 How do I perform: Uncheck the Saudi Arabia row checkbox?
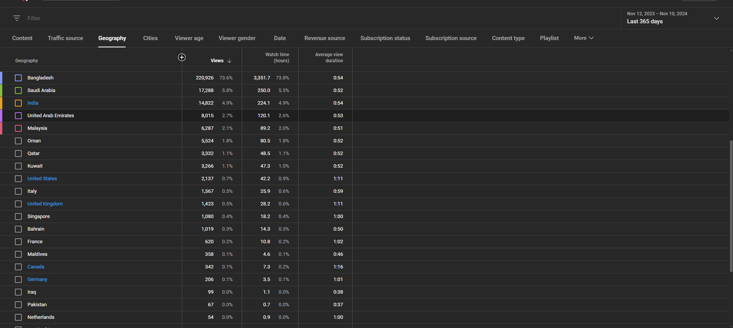[x=18, y=90]
